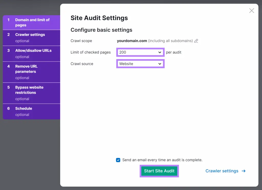
Task: Open the Limit of checked pages dropdown
Action: 140,52
